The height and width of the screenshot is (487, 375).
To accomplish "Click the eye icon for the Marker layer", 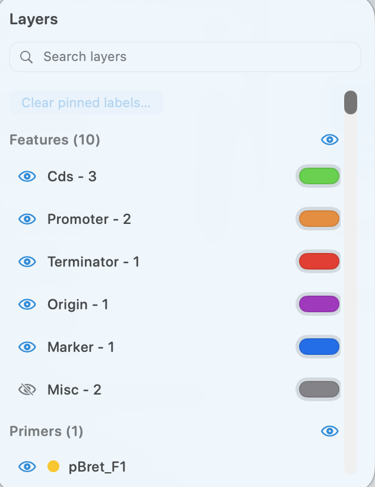I will click(x=27, y=347).
